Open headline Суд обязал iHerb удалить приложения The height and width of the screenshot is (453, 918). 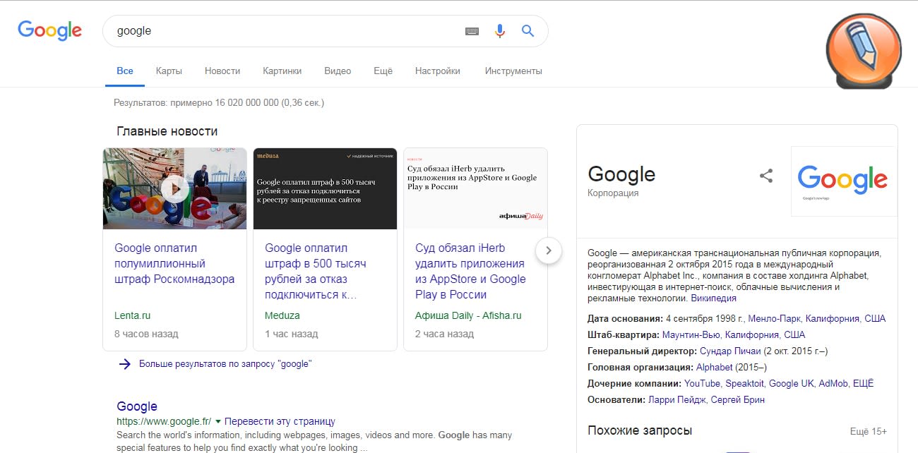tap(470, 271)
